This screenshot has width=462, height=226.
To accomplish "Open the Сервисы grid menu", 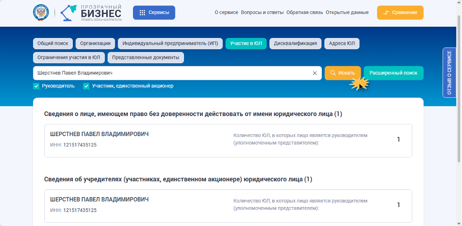I will (154, 13).
